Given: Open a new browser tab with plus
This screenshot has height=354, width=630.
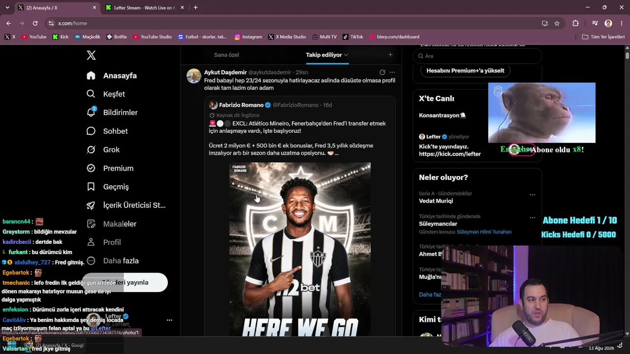Looking at the screenshot, I should (x=195, y=7).
